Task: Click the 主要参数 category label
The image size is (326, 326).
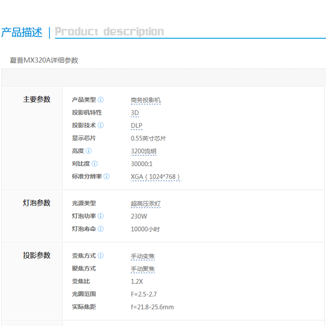Action: click(x=37, y=99)
